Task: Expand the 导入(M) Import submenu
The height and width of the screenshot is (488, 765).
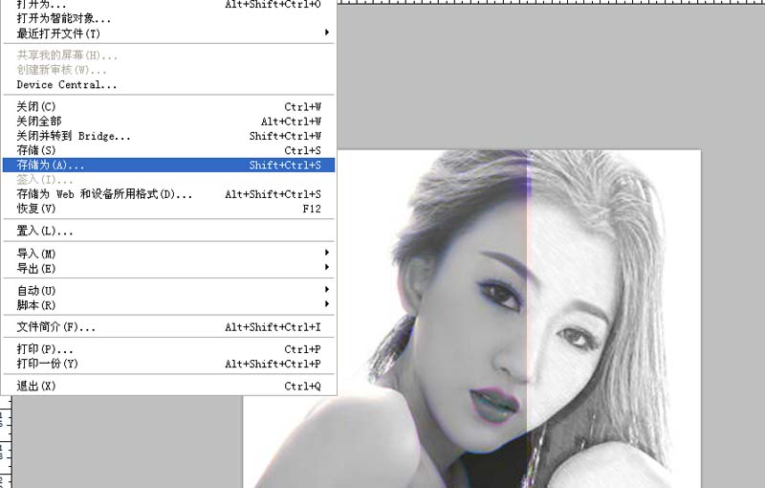Action: [x=36, y=254]
